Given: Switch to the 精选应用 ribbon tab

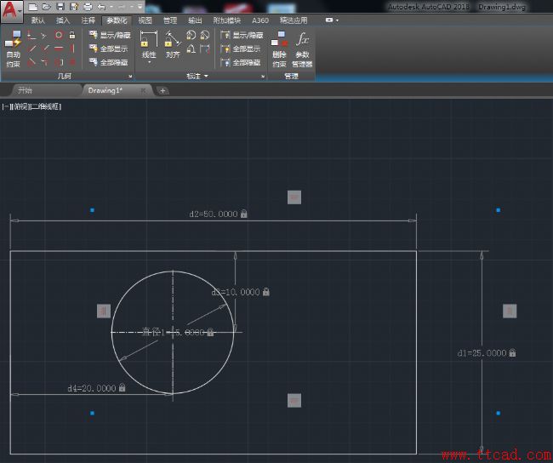Looking at the screenshot, I should click(x=294, y=20).
